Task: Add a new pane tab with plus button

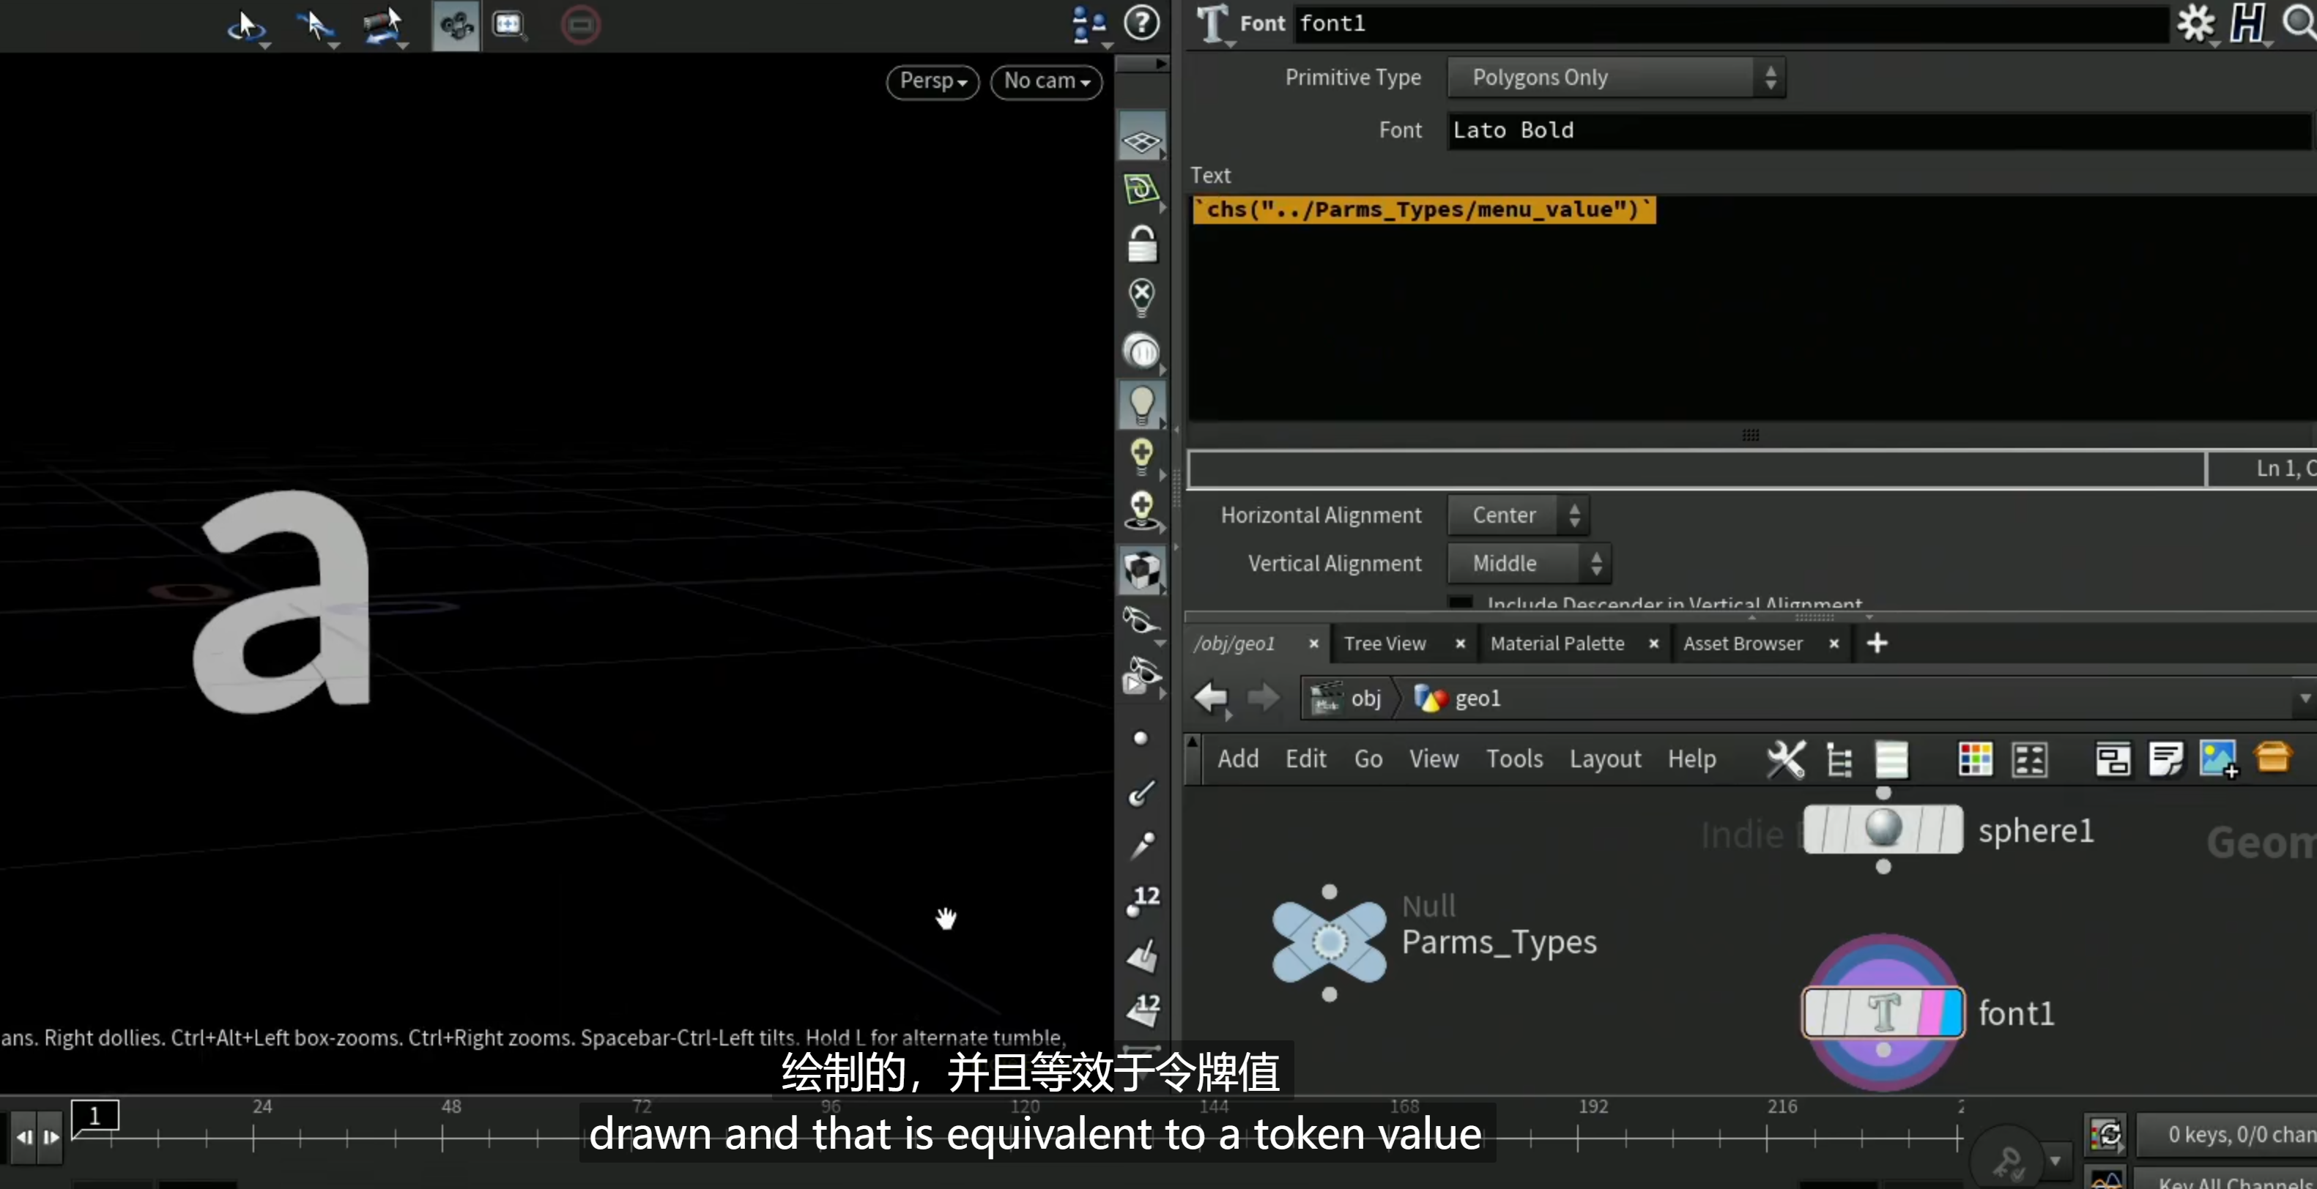Action: pos(1877,644)
